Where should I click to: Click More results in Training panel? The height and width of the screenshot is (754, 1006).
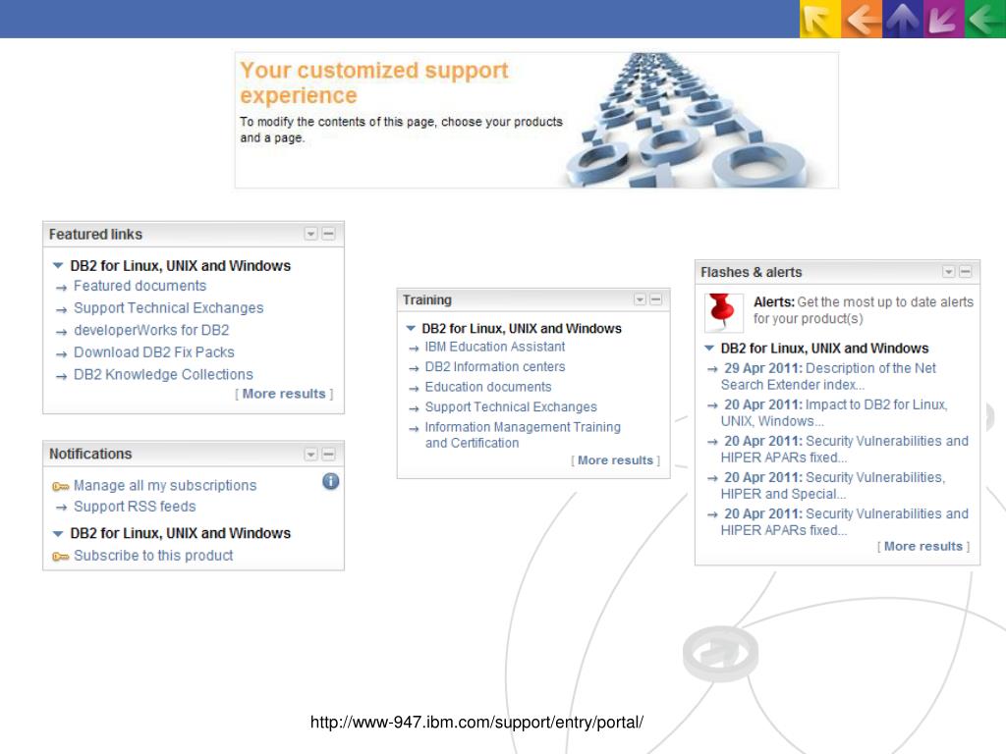click(615, 460)
